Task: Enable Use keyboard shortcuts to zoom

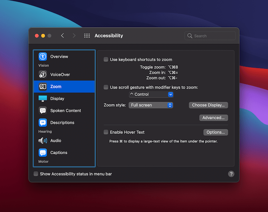Action: click(x=106, y=59)
